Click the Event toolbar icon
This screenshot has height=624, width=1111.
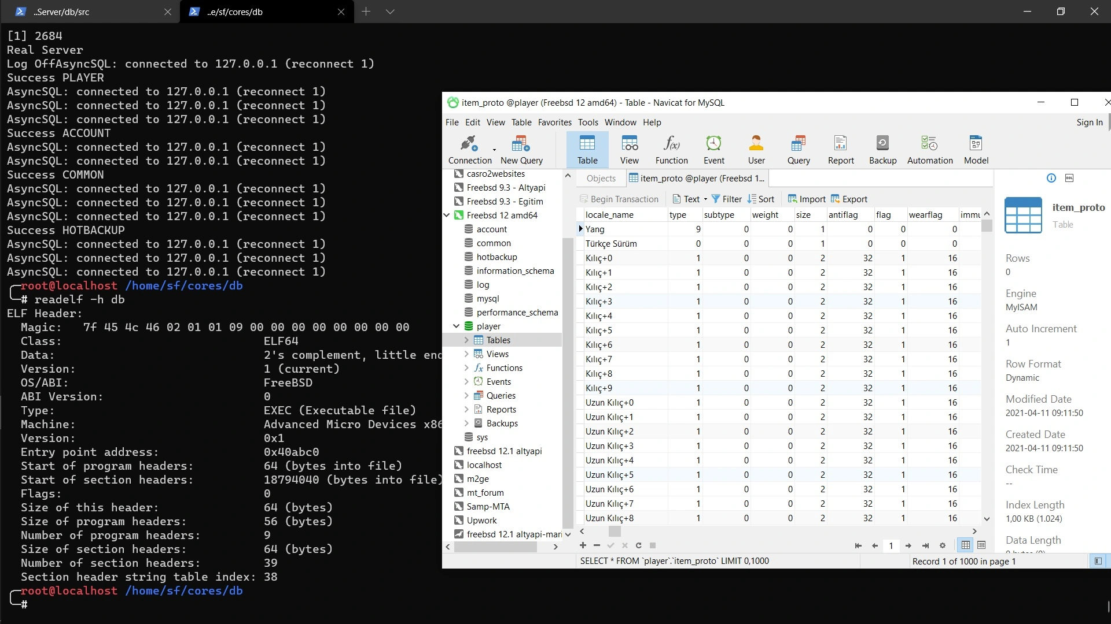[x=713, y=150]
